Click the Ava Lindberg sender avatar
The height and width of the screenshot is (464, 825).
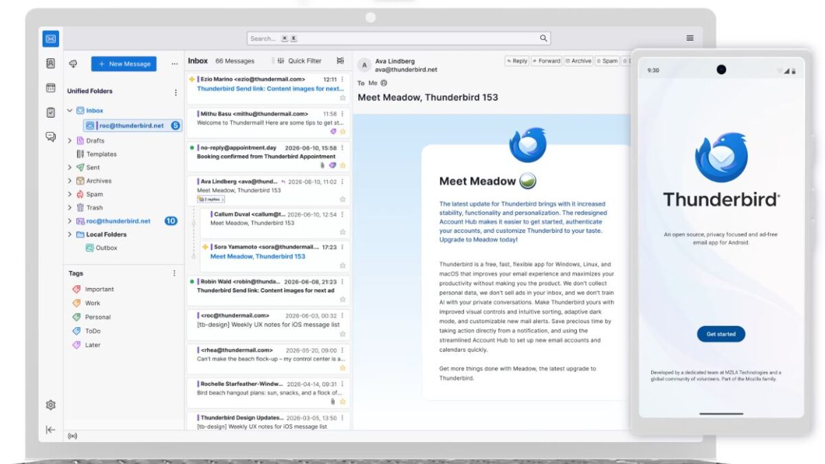(x=364, y=65)
